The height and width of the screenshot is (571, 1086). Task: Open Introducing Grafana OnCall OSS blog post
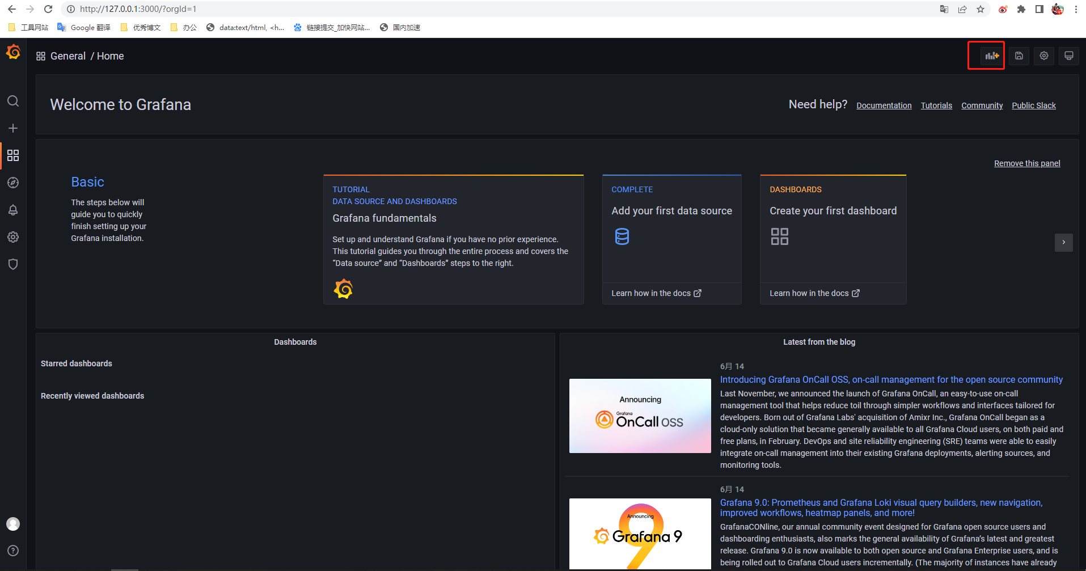[x=891, y=380]
